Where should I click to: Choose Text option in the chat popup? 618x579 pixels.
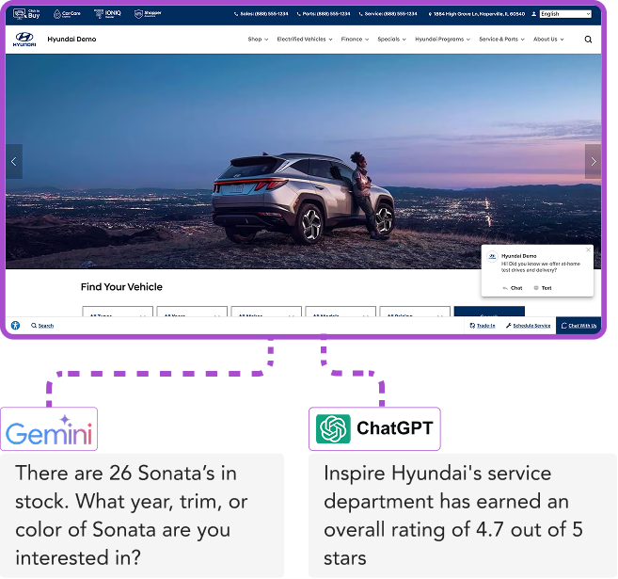[x=543, y=288]
